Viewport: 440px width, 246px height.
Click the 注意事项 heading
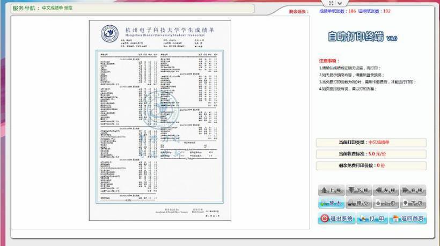(x=329, y=61)
